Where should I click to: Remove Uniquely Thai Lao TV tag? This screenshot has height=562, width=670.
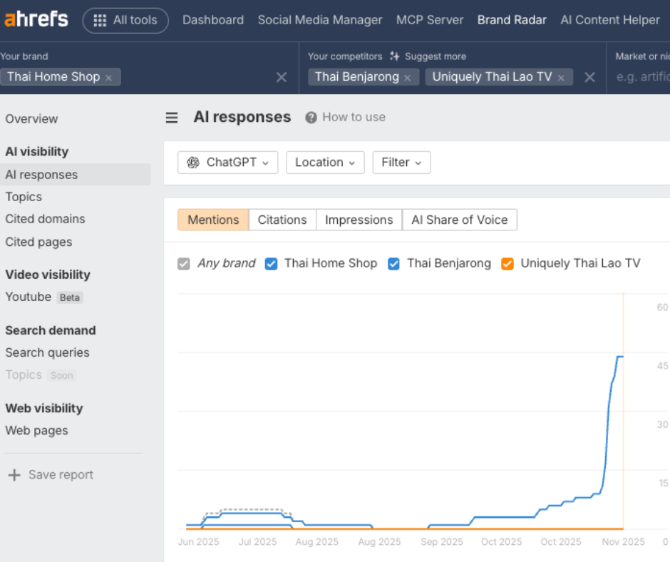click(x=561, y=78)
